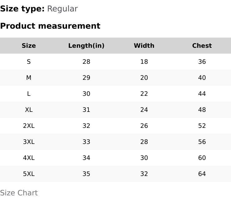The image size is (231, 204).
Task: Click the Size Chart caption text
Action: pos(19,193)
